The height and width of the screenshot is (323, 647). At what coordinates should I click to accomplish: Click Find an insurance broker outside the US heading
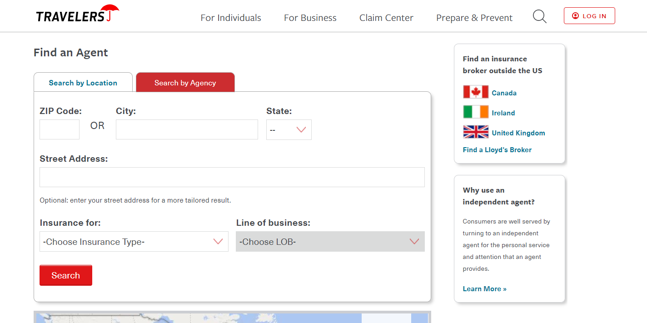(503, 65)
